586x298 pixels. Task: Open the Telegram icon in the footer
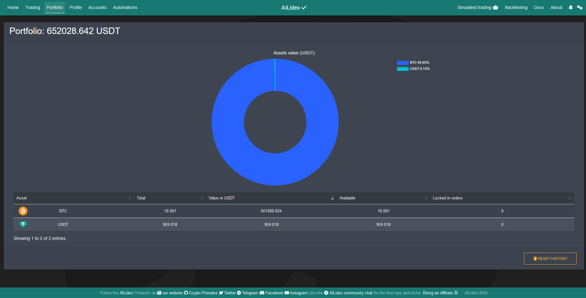tap(239, 293)
